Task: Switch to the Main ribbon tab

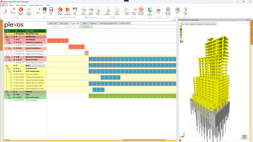Action: [x=11, y=5]
